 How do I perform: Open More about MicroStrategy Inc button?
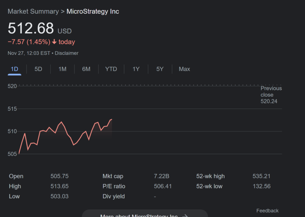(x=145, y=213)
